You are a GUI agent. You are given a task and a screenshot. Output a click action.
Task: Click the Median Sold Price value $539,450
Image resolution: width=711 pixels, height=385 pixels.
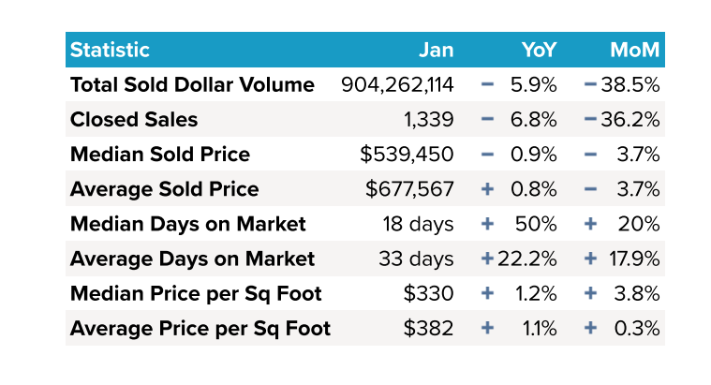(x=409, y=155)
